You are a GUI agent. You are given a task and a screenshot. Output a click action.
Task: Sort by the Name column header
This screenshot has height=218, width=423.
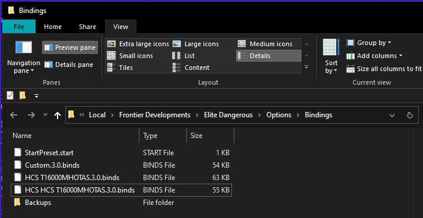pyautogui.click(x=75, y=136)
